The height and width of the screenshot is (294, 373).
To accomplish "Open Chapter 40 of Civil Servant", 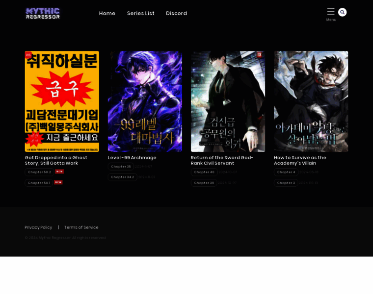I will click(x=204, y=172).
